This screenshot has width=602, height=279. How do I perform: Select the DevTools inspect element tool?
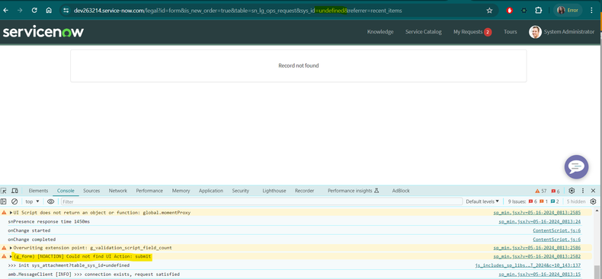4,191
